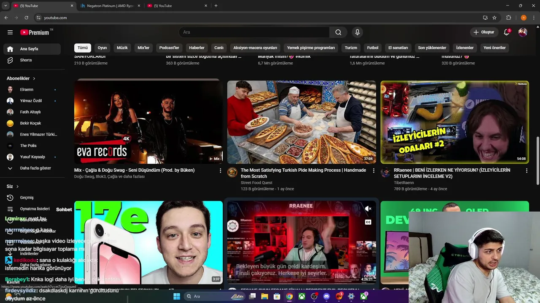Open the İzleyicilerin Odaları #2 thumbnail
540x303 pixels.
click(x=454, y=122)
